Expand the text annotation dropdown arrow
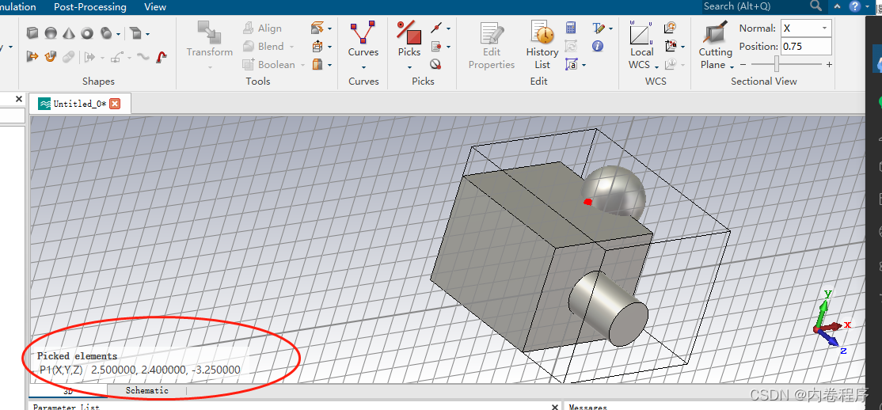 [610, 28]
